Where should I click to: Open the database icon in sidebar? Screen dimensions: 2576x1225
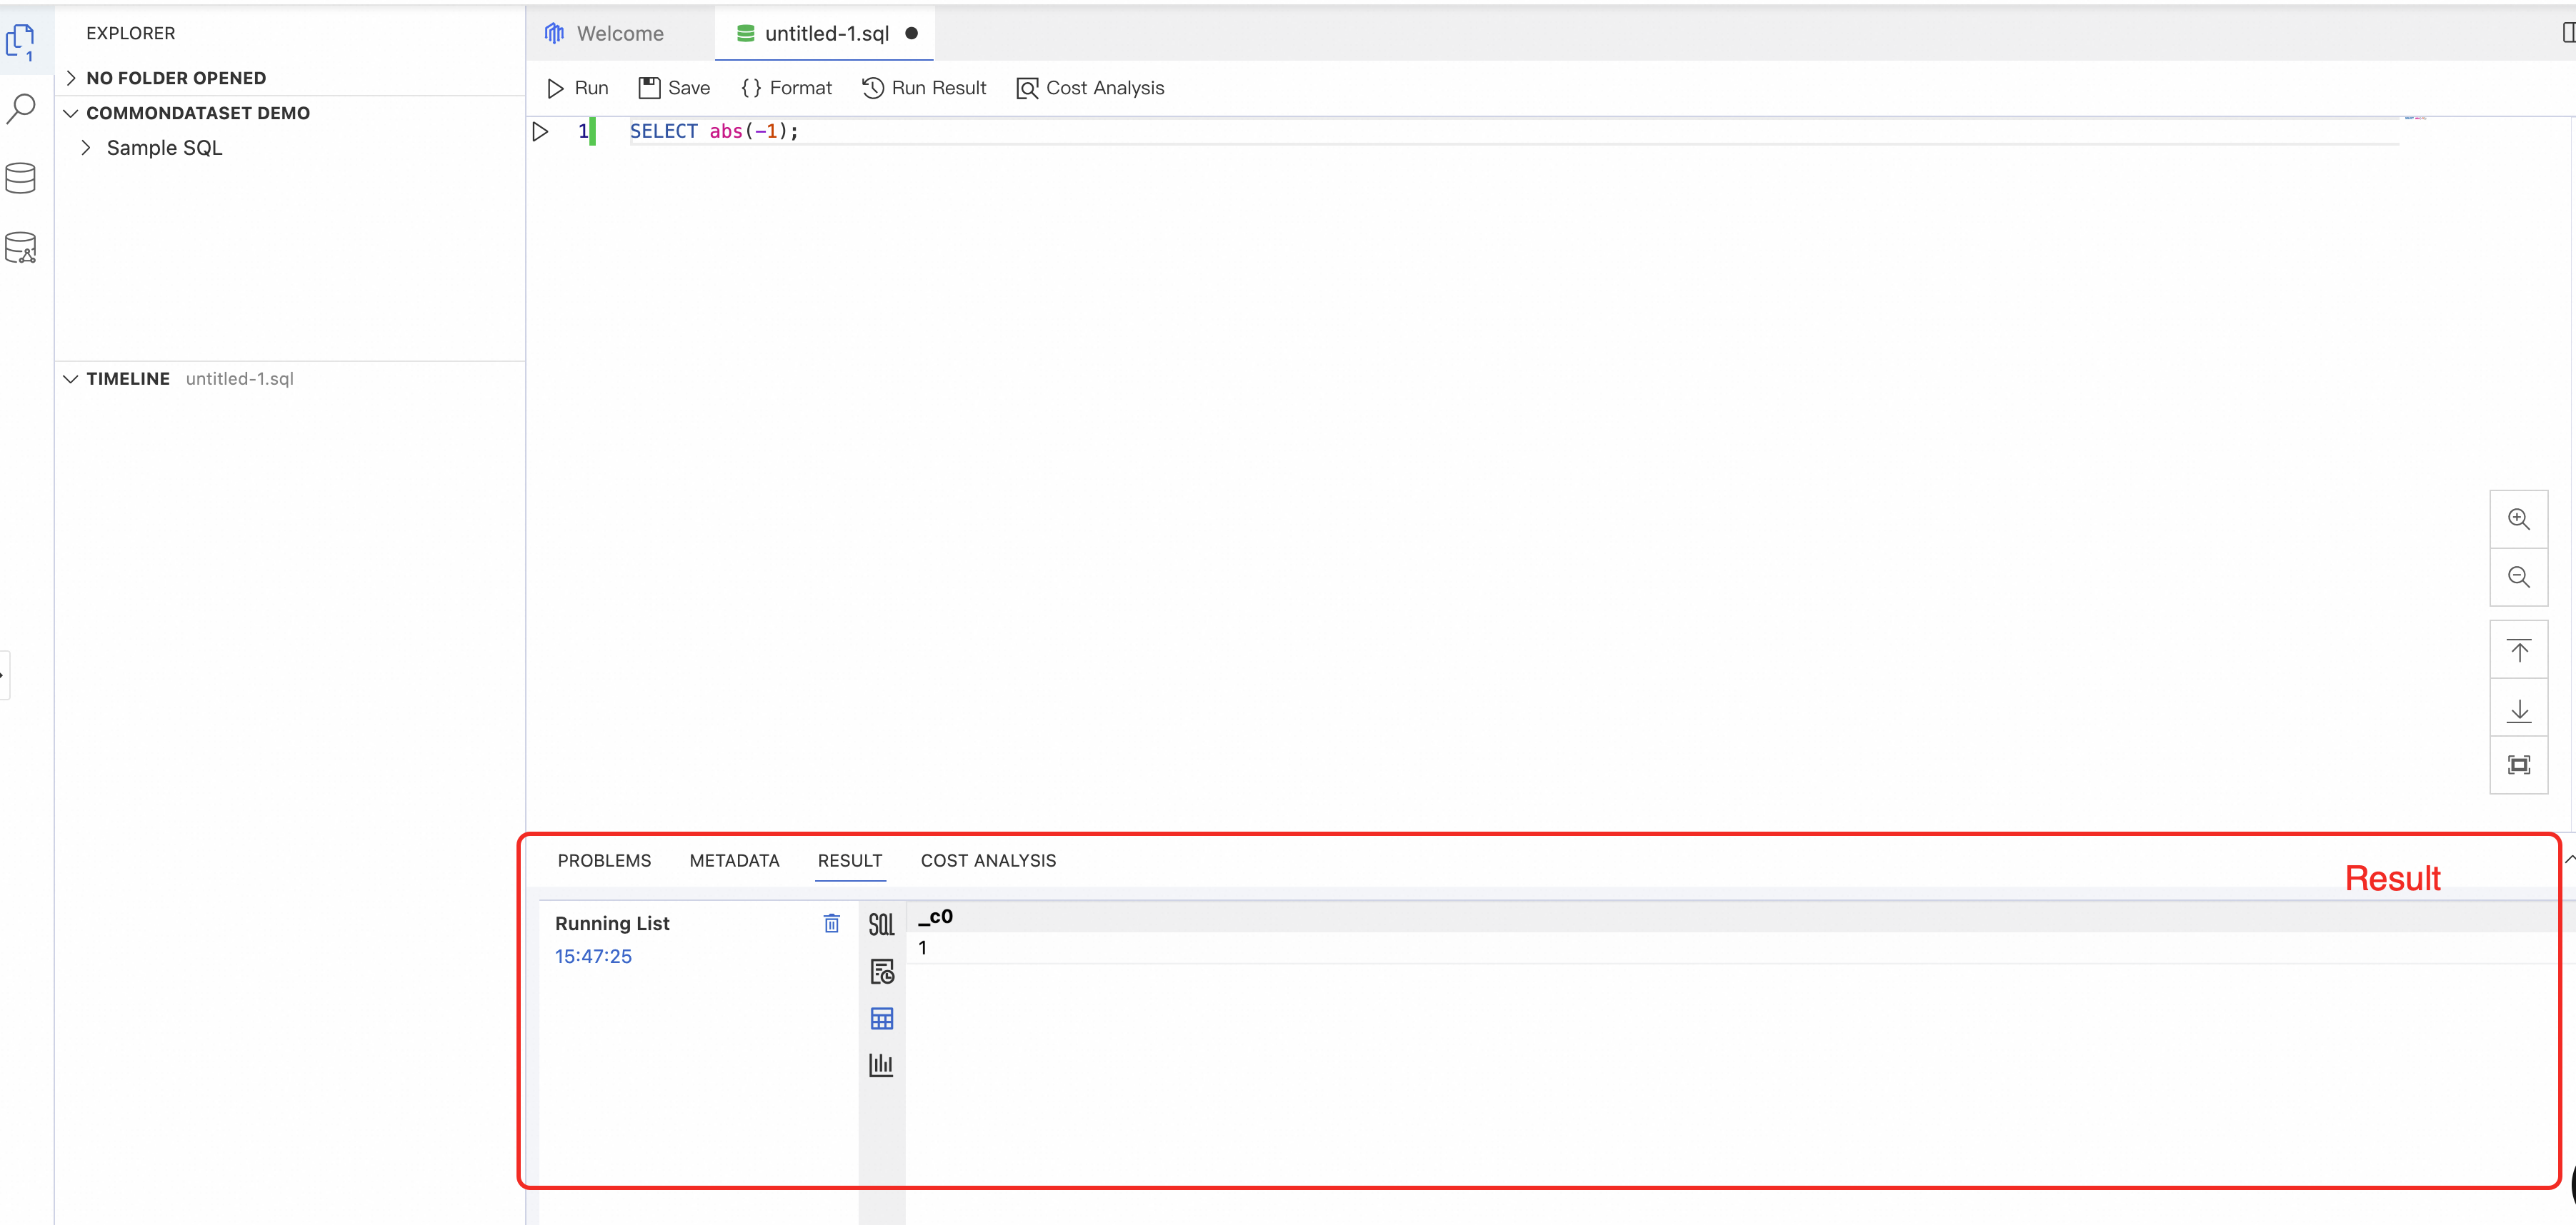click(x=21, y=178)
